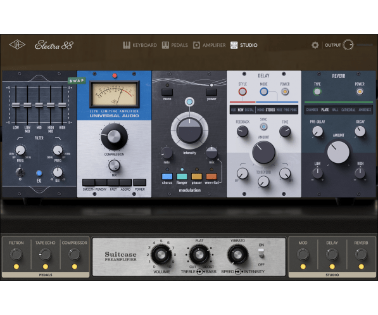Viewport: 378px width, 315px height.
Task: Open the settings gear icon
Action: click(x=315, y=45)
